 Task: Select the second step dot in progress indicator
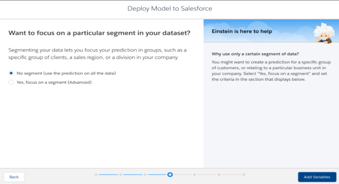pos(121,175)
